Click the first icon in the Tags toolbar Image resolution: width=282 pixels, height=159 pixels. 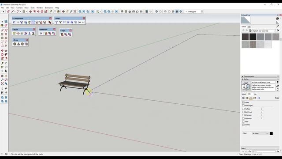(62, 34)
